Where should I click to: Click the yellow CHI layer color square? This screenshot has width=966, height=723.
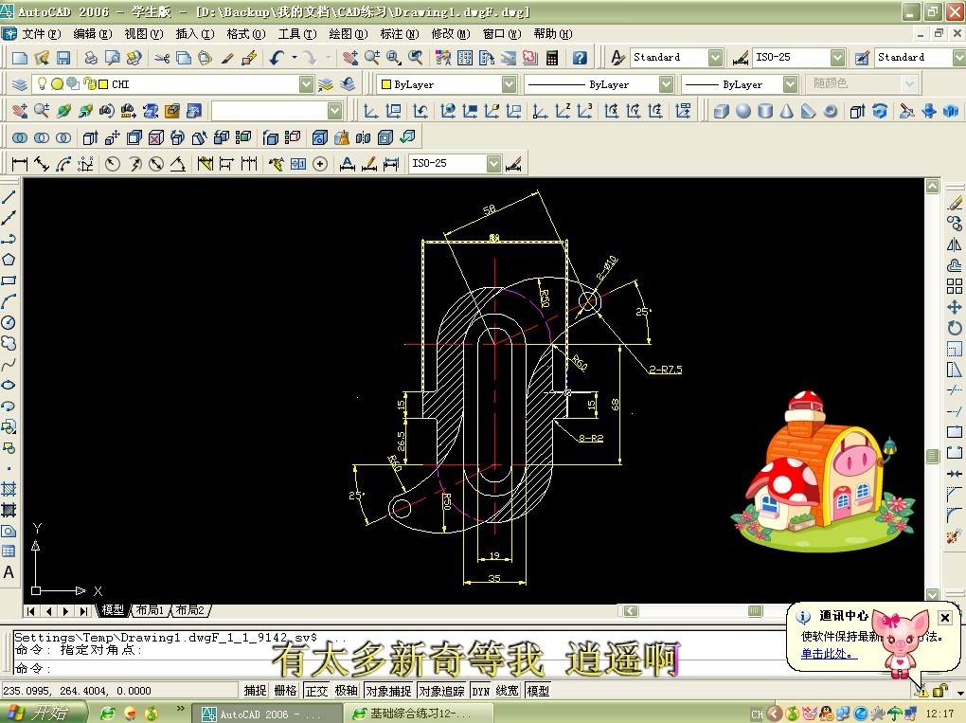pyautogui.click(x=103, y=83)
